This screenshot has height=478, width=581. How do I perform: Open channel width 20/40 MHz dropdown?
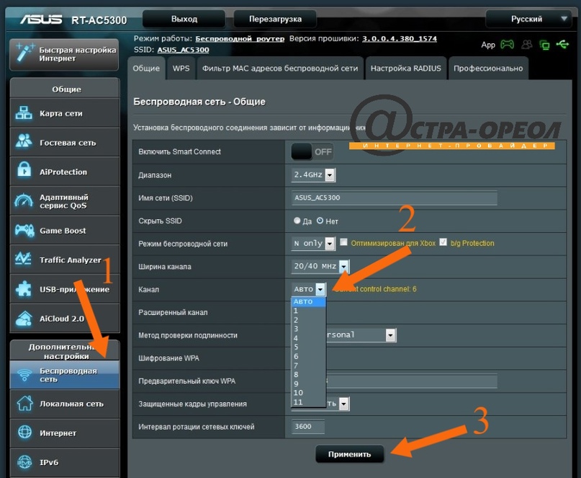coord(320,267)
